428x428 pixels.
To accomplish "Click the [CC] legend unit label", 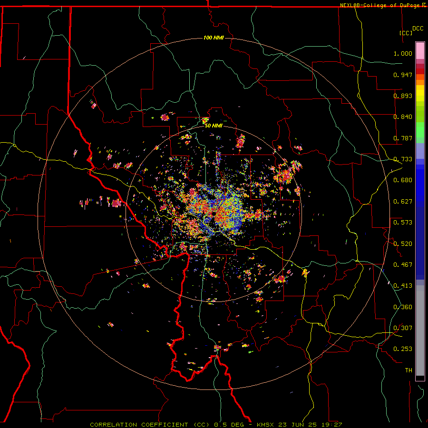I will pyautogui.click(x=406, y=33).
